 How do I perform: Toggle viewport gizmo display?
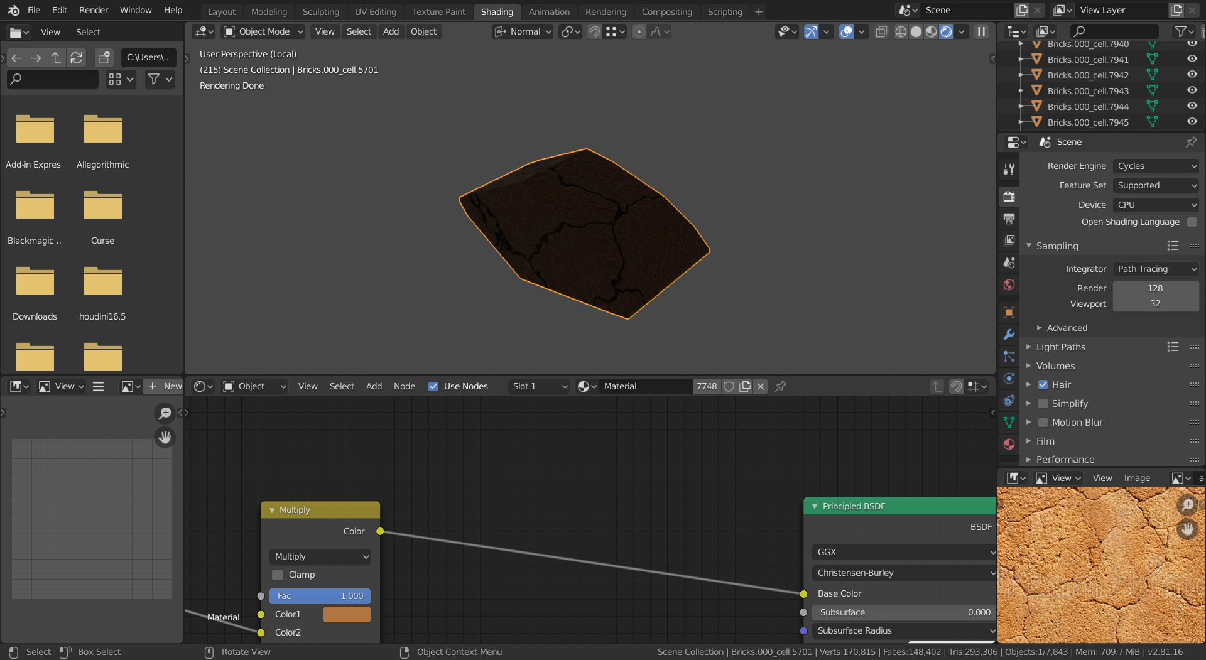click(811, 32)
